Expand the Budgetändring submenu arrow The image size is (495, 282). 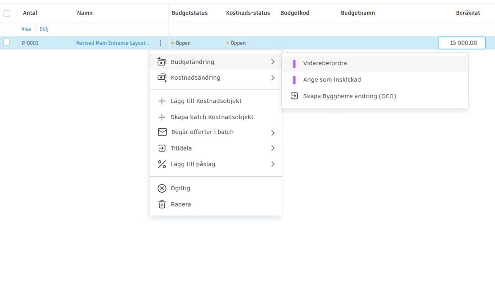click(273, 62)
